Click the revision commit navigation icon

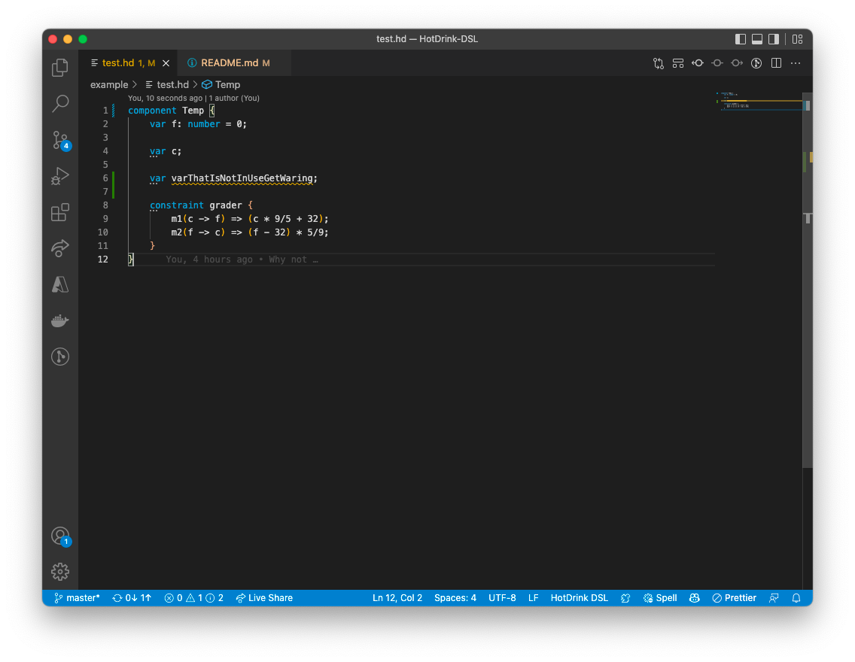coord(717,63)
